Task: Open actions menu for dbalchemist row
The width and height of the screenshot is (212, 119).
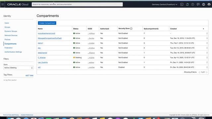Action: coord(207,53)
